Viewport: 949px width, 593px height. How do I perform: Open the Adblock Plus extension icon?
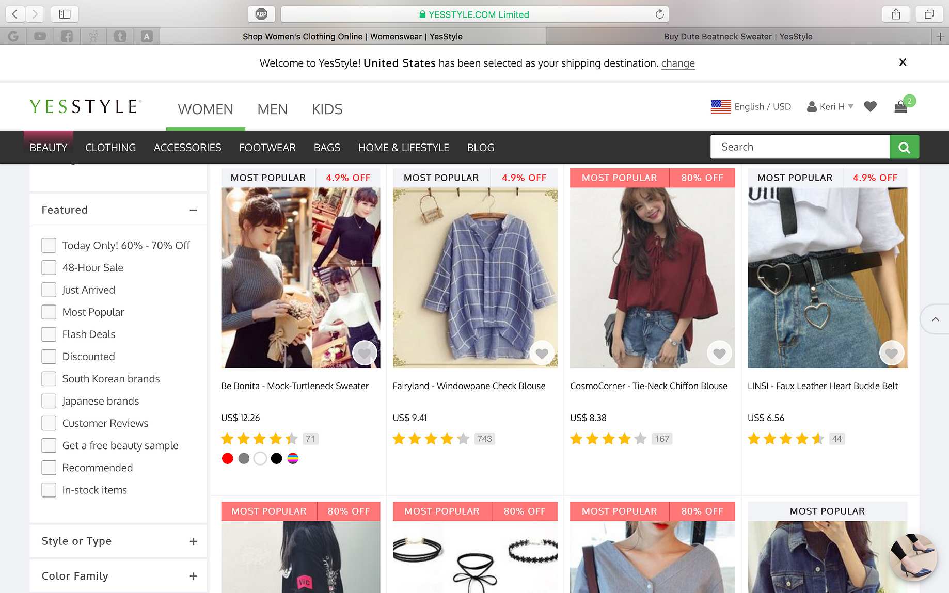[261, 14]
